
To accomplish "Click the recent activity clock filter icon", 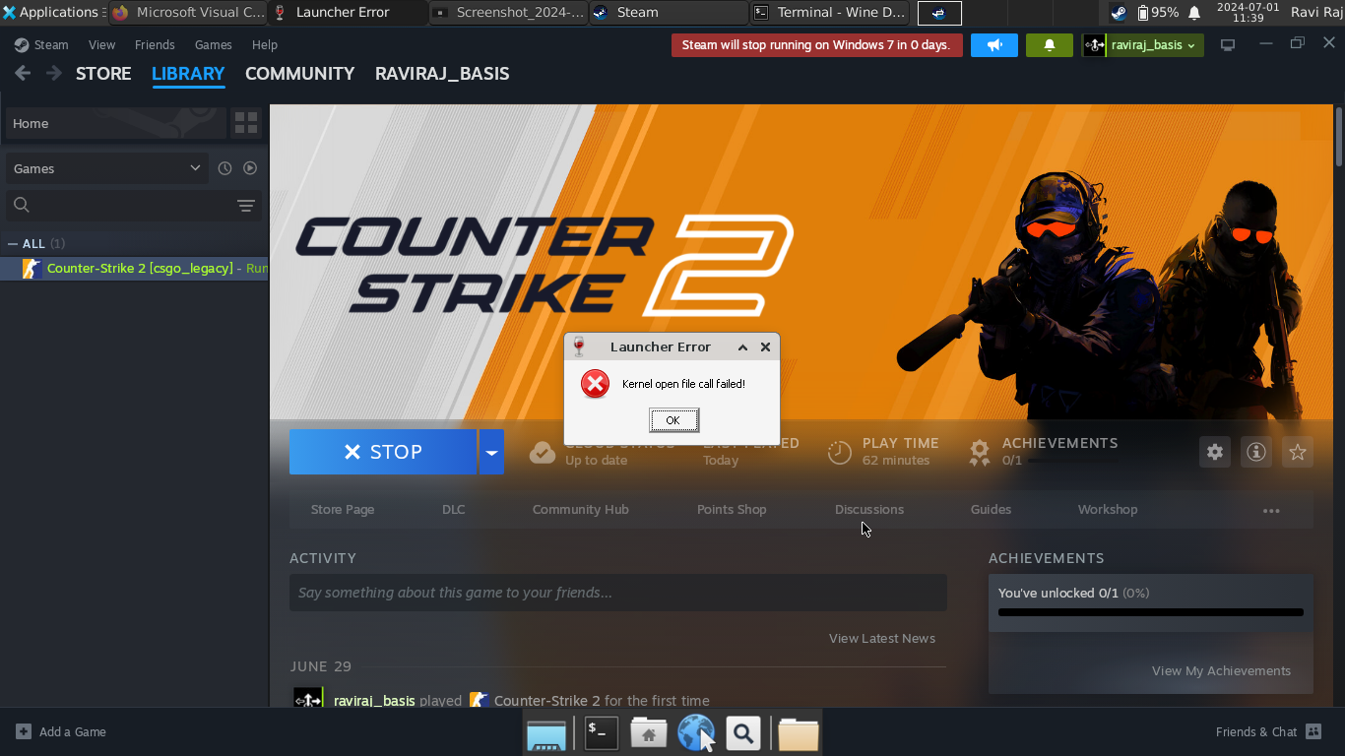I will (x=224, y=168).
